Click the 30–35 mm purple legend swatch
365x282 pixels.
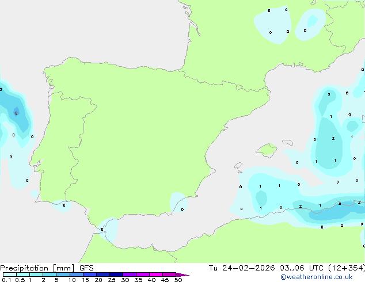click(130, 275)
